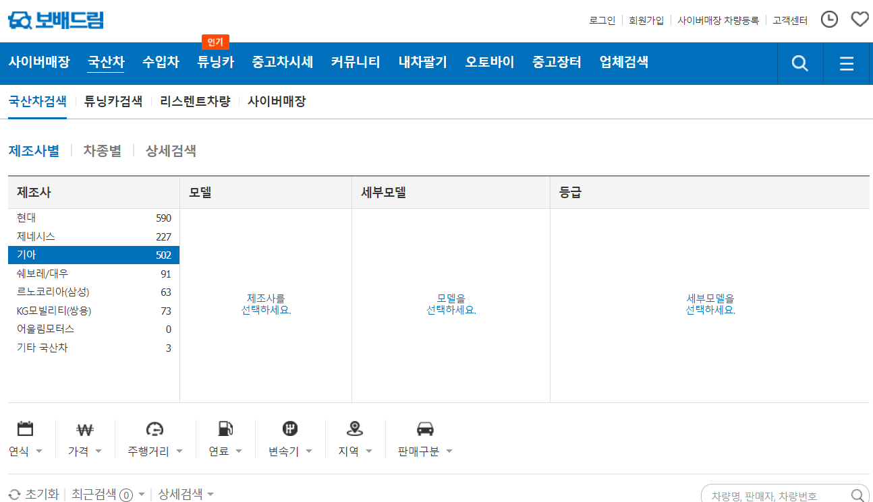
Task: Open the 회원가입 signup link
Action: click(x=646, y=20)
